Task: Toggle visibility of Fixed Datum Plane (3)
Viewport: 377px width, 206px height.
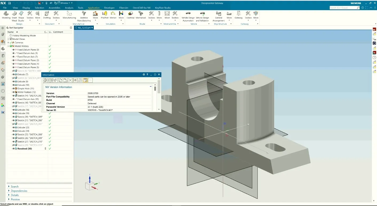Action: pos(13,60)
